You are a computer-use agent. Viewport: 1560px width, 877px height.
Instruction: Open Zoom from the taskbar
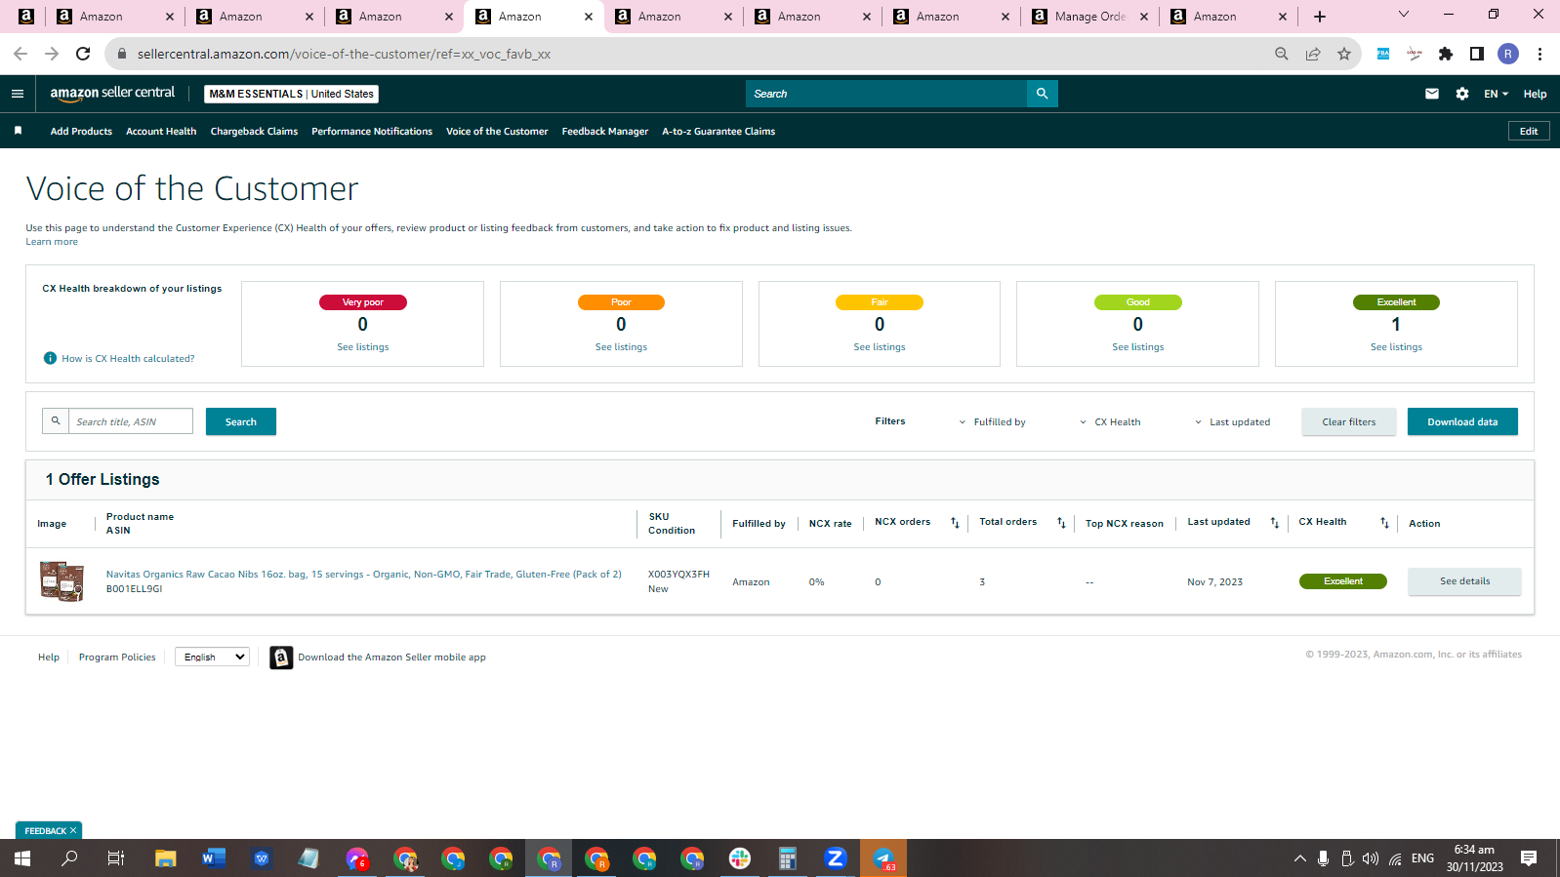[x=835, y=858]
